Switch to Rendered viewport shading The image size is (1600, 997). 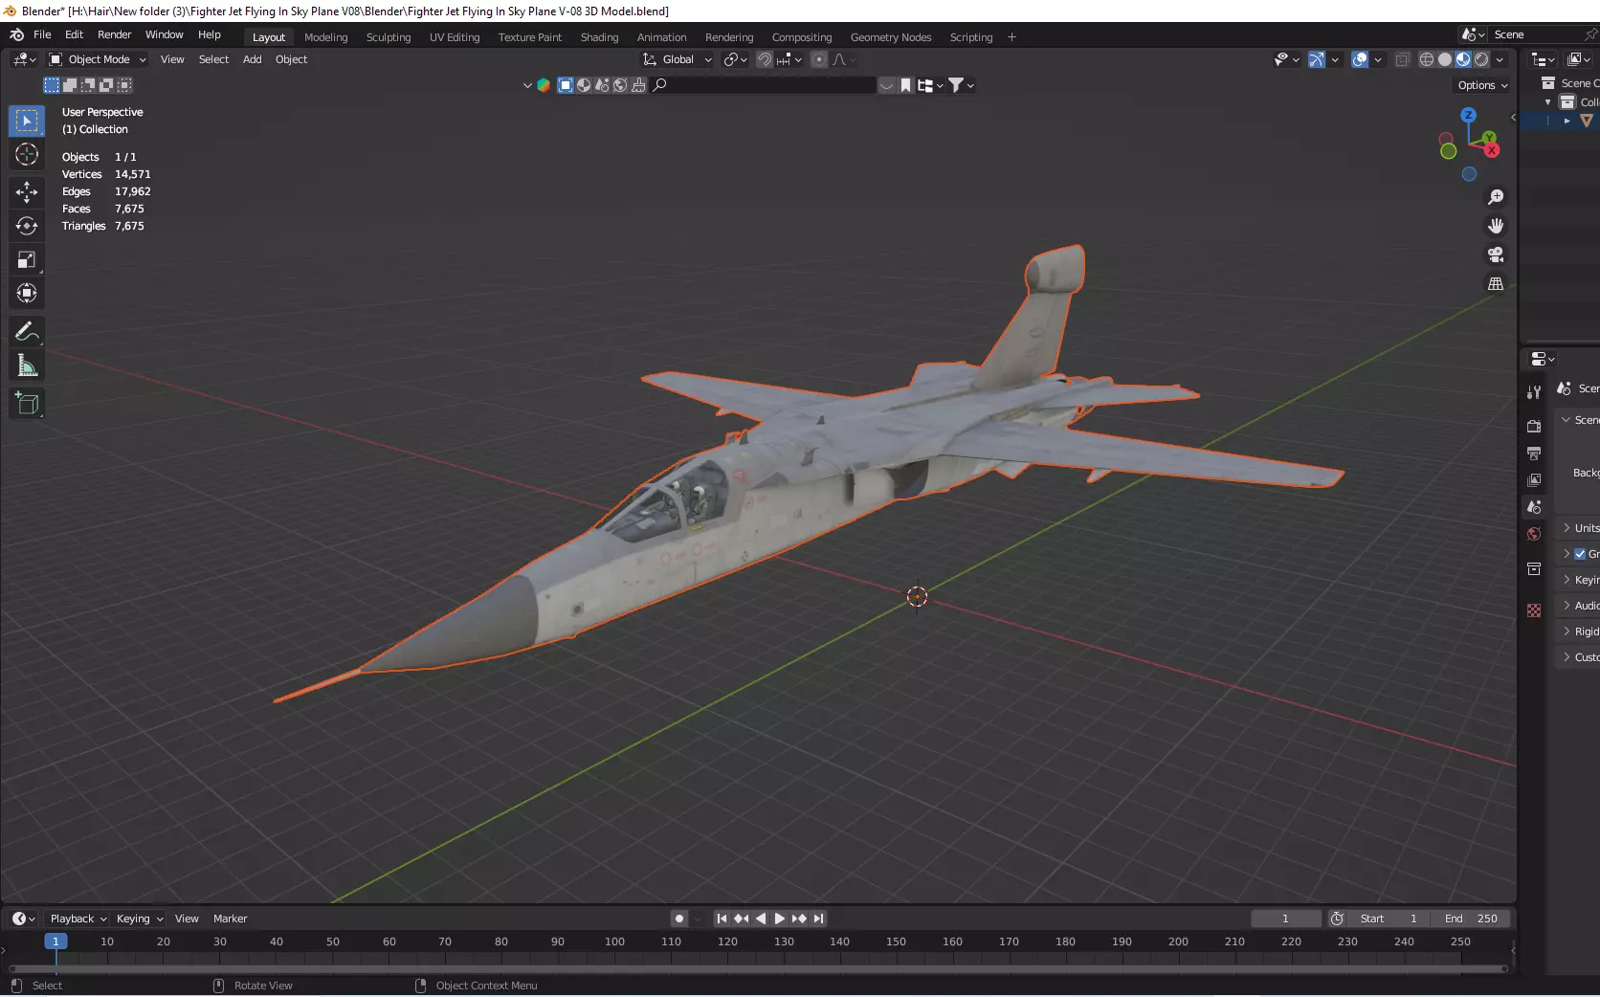tap(1481, 59)
